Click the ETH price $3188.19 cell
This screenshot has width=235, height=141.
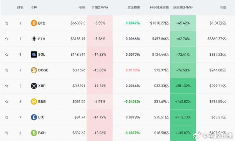(78, 39)
